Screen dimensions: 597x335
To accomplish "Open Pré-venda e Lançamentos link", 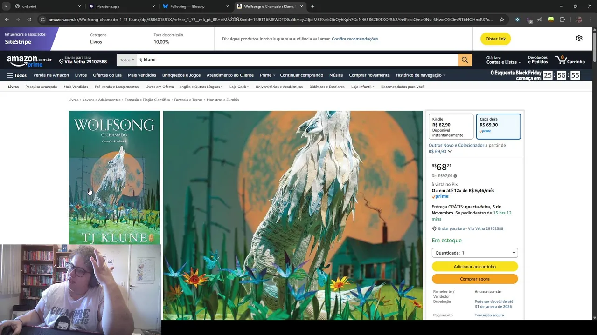I will coord(117,87).
